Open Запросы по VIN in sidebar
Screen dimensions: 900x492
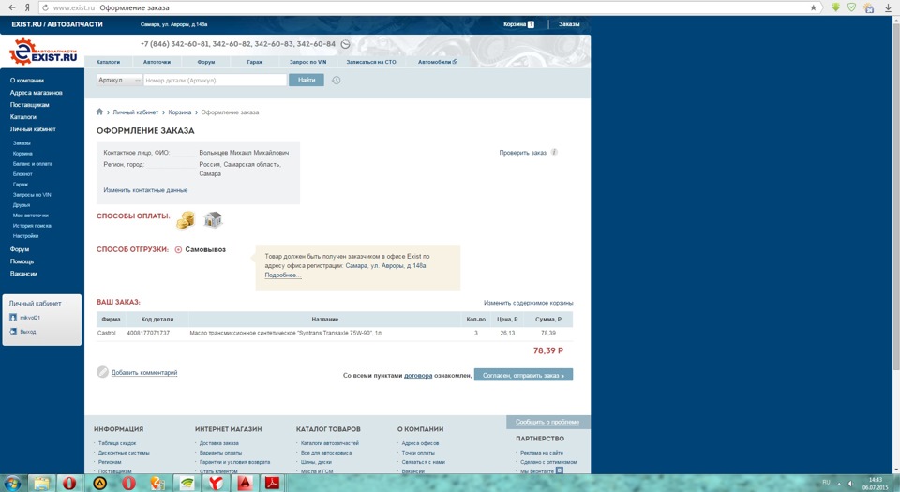(x=32, y=194)
